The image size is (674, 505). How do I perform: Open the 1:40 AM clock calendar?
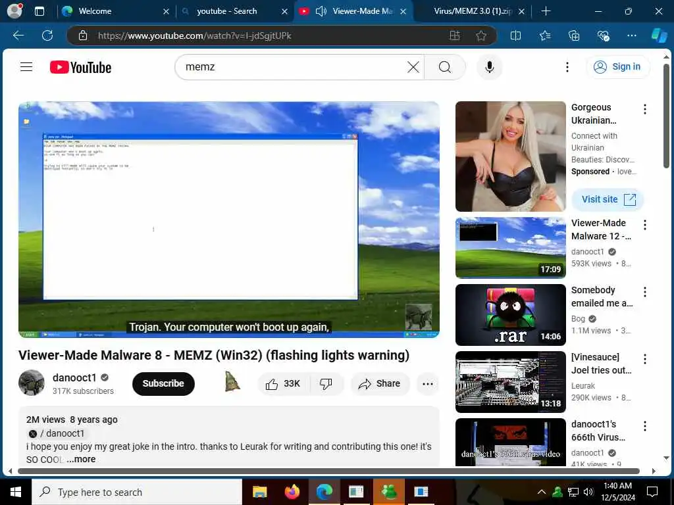coord(617,492)
